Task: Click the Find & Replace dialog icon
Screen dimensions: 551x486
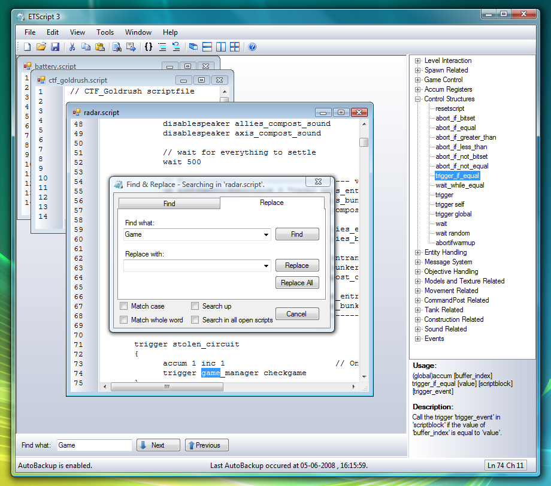Action: coord(119,184)
